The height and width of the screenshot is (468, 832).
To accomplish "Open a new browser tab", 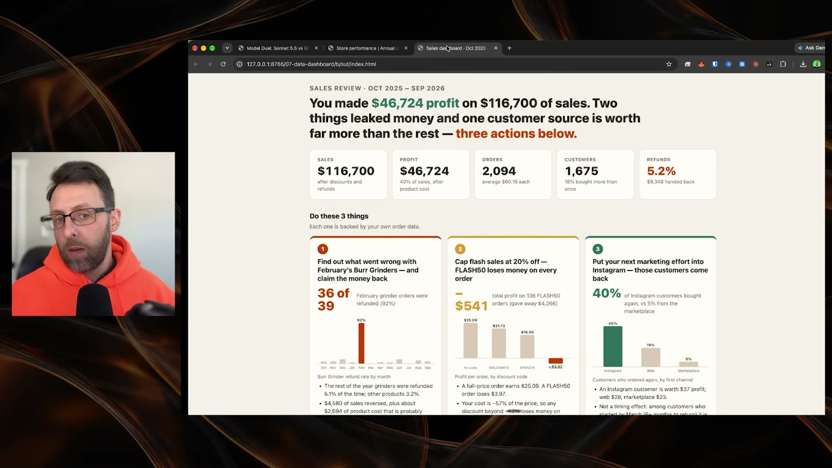I will [x=510, y=48].
